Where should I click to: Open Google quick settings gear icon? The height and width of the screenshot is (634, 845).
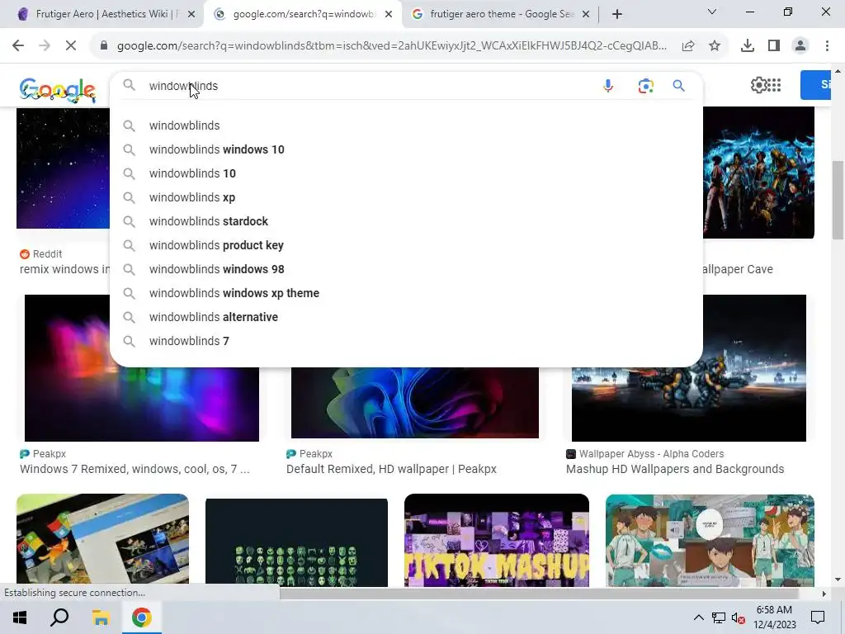pos(758,85)
